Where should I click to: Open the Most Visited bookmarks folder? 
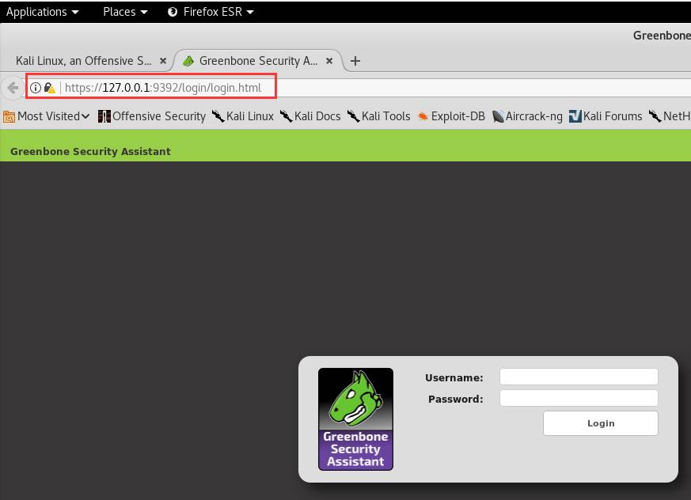pos(46,116)
